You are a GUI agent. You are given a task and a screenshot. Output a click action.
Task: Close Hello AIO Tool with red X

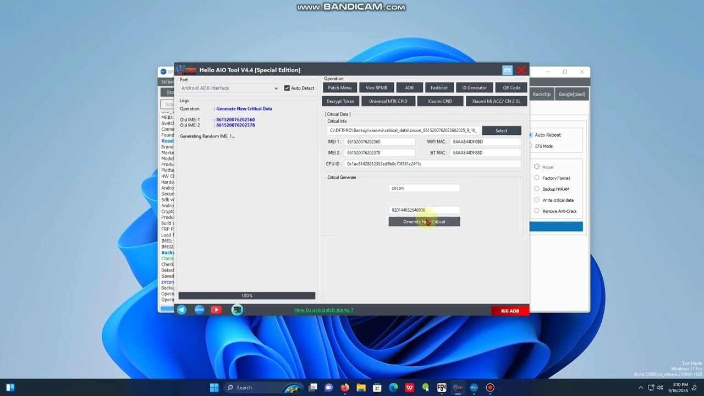[521, 70]
